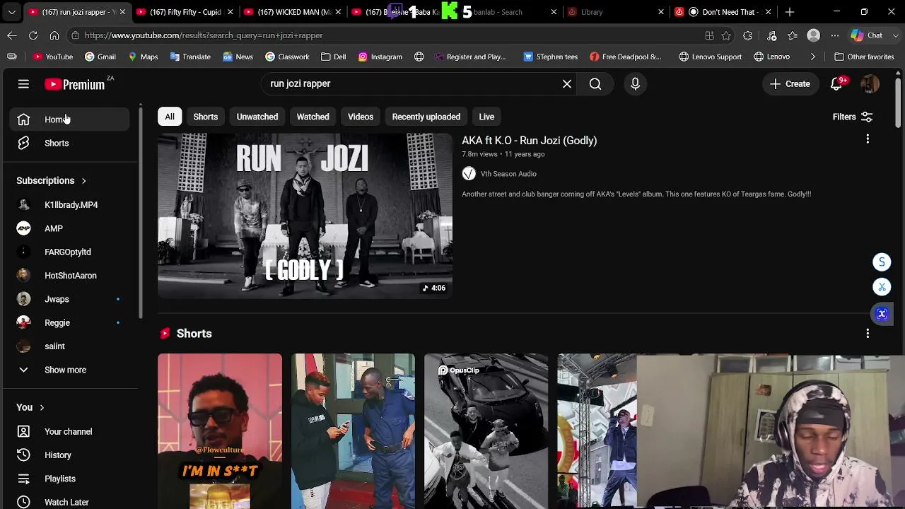Click the browser address bar URL
The height and width of the screenshot is (509, 905).
click(204, 35)
